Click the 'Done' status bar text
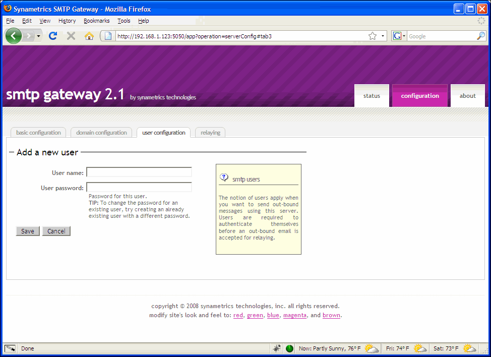Screen dimensions: 491x357 pyautogui.click(x=28, y=348)
